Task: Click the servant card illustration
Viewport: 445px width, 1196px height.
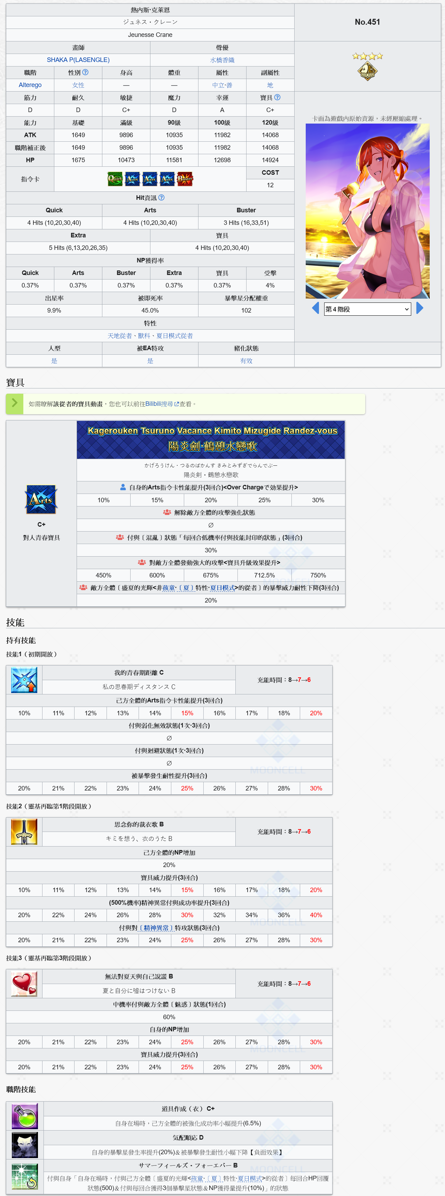Action: (x=367, y=211)
